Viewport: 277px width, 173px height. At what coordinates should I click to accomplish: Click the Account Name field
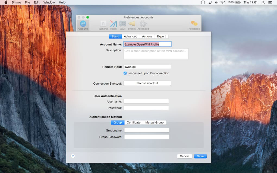pyautogui.click(x=147, y=44)
